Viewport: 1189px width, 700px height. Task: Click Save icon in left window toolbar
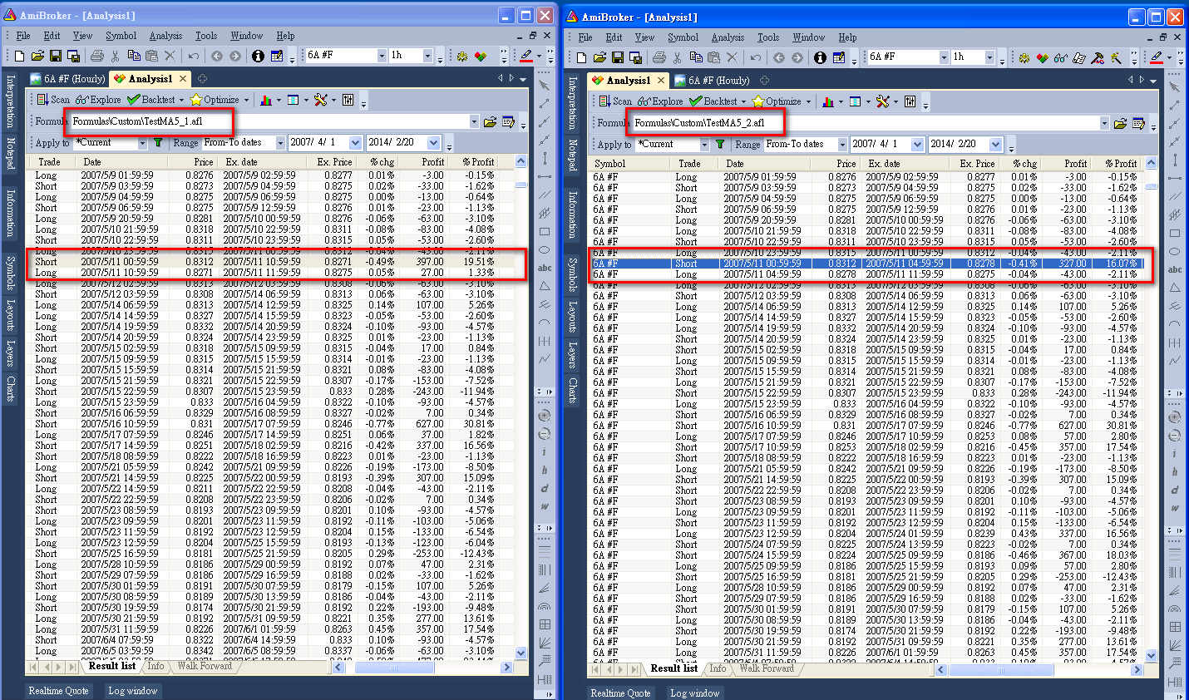[56, 56]
